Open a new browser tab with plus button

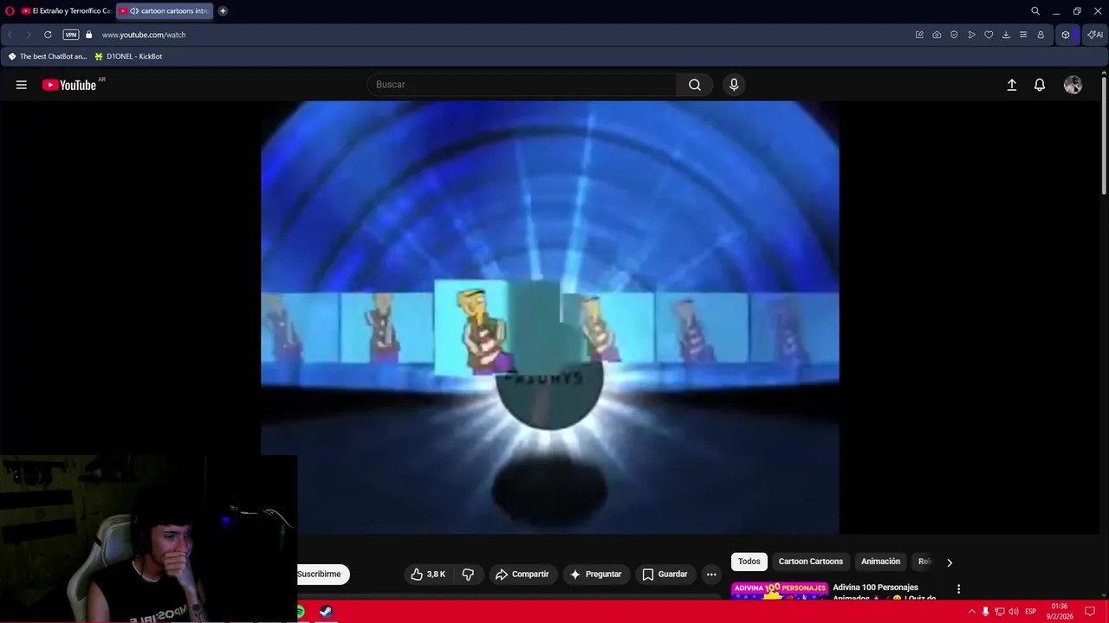pyautogui.click(x=223, y=11)
